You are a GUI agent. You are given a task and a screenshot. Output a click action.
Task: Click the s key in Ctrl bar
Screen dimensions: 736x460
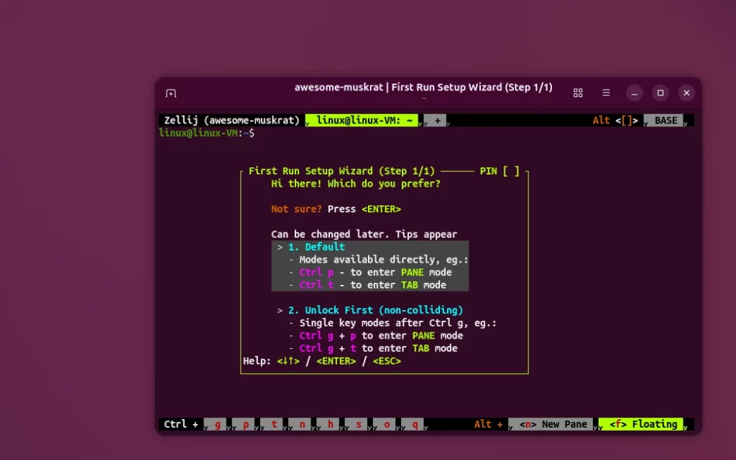click(359, 424)
